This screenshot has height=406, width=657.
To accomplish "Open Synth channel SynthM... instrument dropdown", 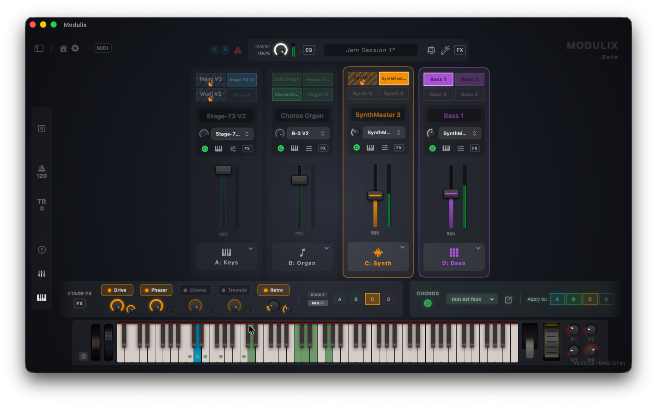I will click(x=384, y=132).
